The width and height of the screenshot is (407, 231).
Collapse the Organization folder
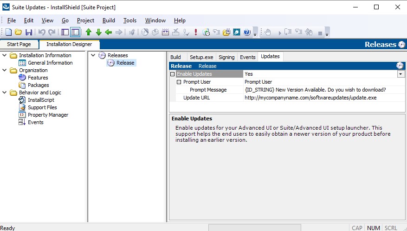tap(5, 70)
